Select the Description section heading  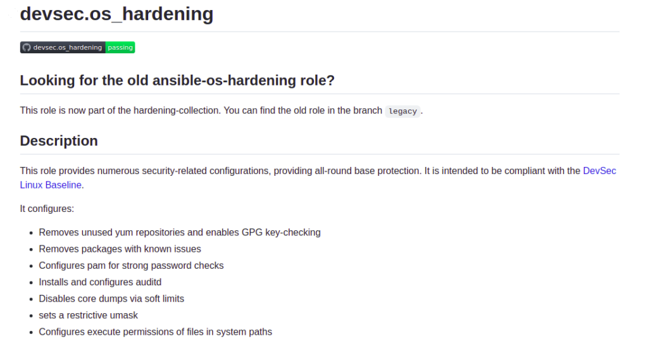pos(59,141)
